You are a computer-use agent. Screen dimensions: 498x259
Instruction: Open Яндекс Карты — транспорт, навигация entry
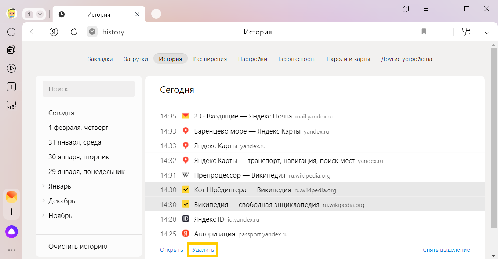(x=274, y=160)
